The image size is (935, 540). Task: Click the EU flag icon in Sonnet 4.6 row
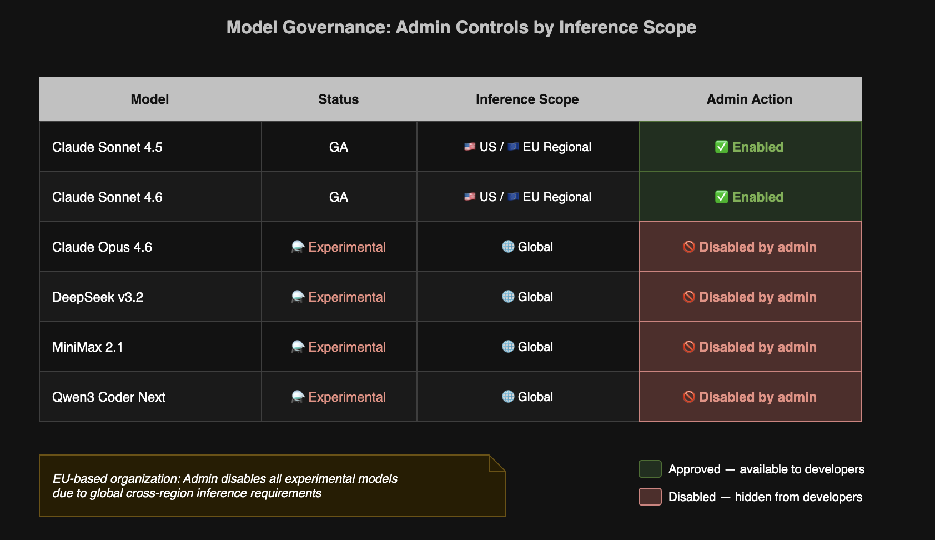point(514,197)
